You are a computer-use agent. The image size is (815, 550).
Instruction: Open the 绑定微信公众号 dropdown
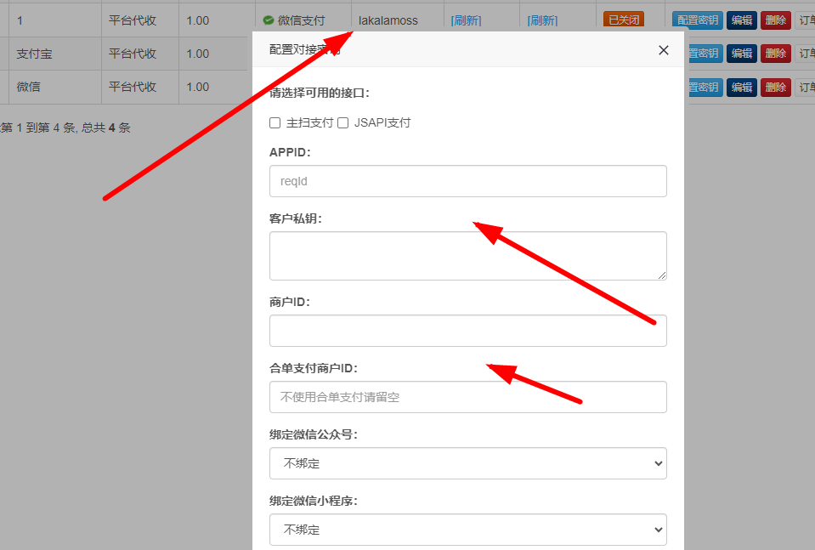pyautogui.click(x=467, y=463)
